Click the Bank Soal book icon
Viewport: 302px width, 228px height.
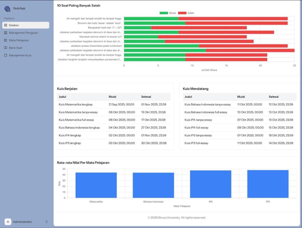point(6,48)
